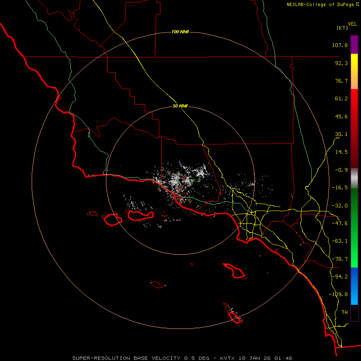Pick the blue segment of the color bar
361x361 pixels.
354,286
